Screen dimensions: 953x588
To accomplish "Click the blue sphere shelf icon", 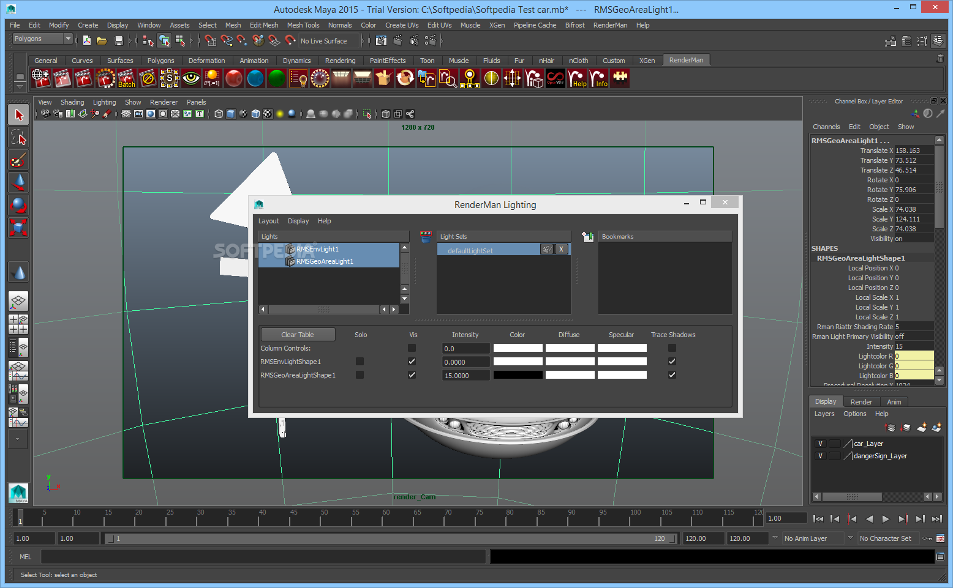I will point(255,78).
